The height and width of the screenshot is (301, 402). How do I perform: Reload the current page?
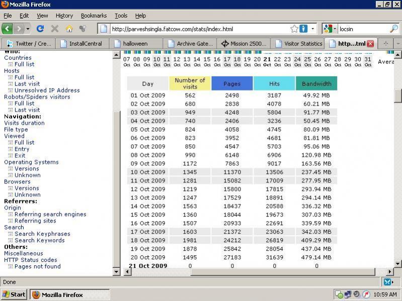pos(40,29)
